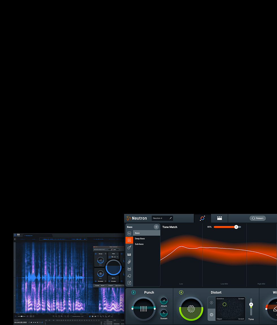The image size is (277, 325).
Task: Click the Neutron 4 preset name field
Action: 162,218
